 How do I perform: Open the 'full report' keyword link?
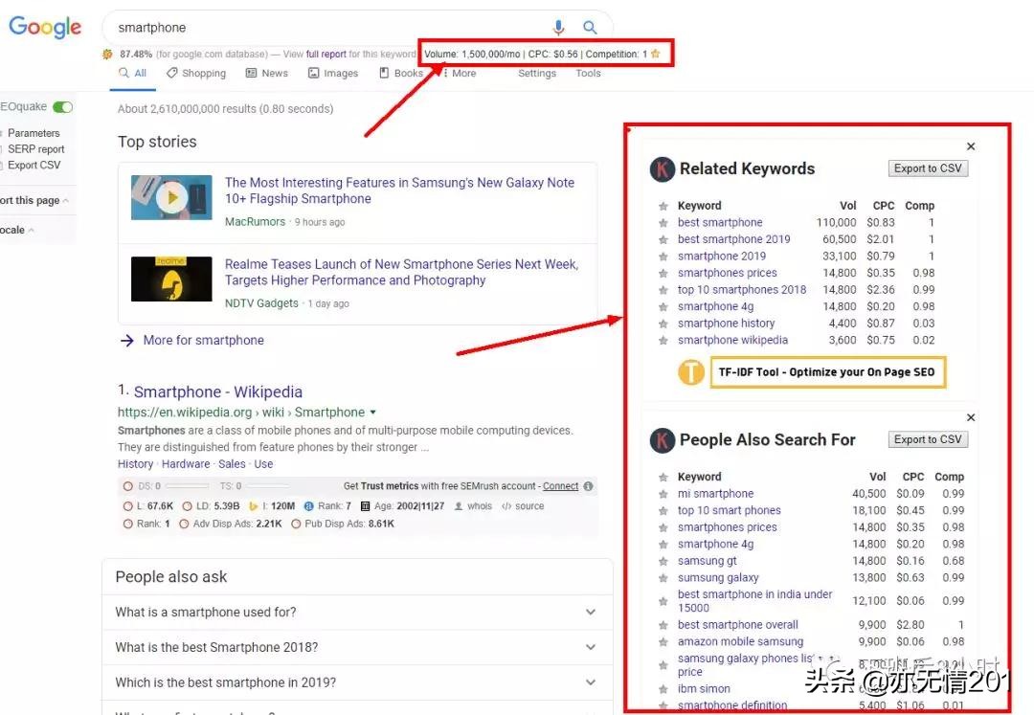point(326,54)
